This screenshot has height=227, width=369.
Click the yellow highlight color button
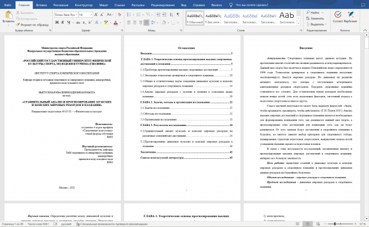(106, 23)
